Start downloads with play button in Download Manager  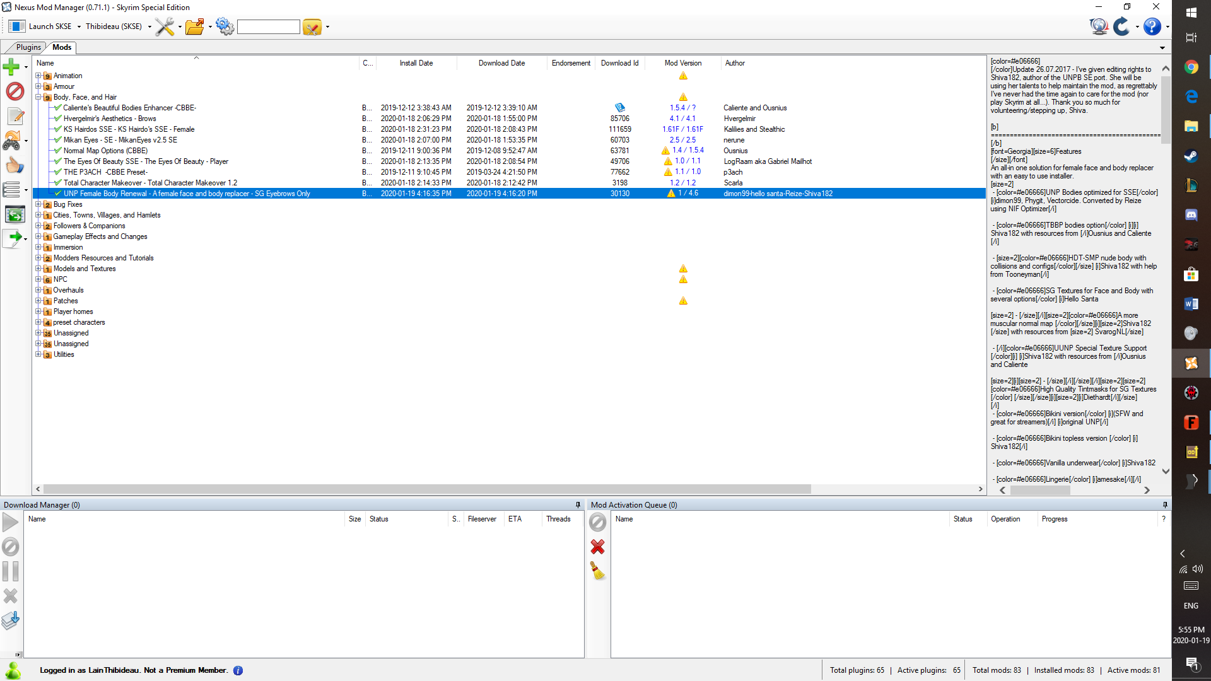10,521
